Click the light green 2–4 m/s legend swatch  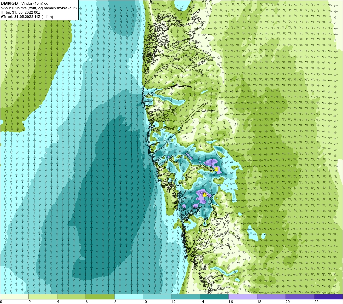click(x=43, y=296)
